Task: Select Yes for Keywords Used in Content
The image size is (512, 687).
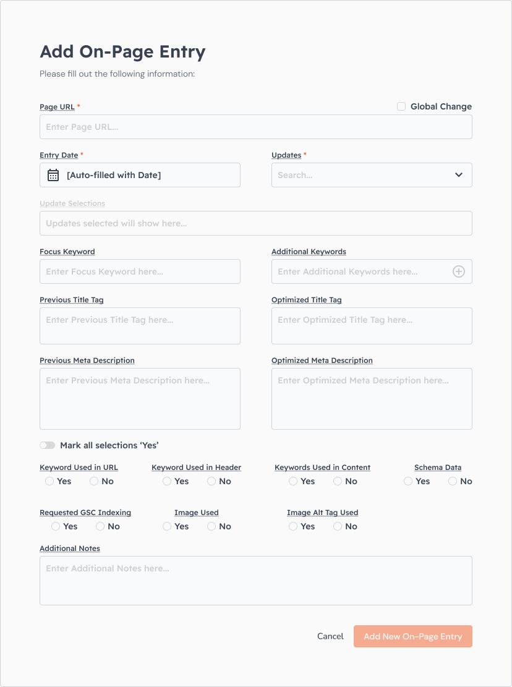Action: click(x=293, y=481)
